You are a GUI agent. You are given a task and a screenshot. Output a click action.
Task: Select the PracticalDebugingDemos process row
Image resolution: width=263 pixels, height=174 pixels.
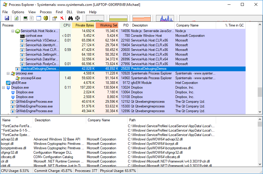123,69
